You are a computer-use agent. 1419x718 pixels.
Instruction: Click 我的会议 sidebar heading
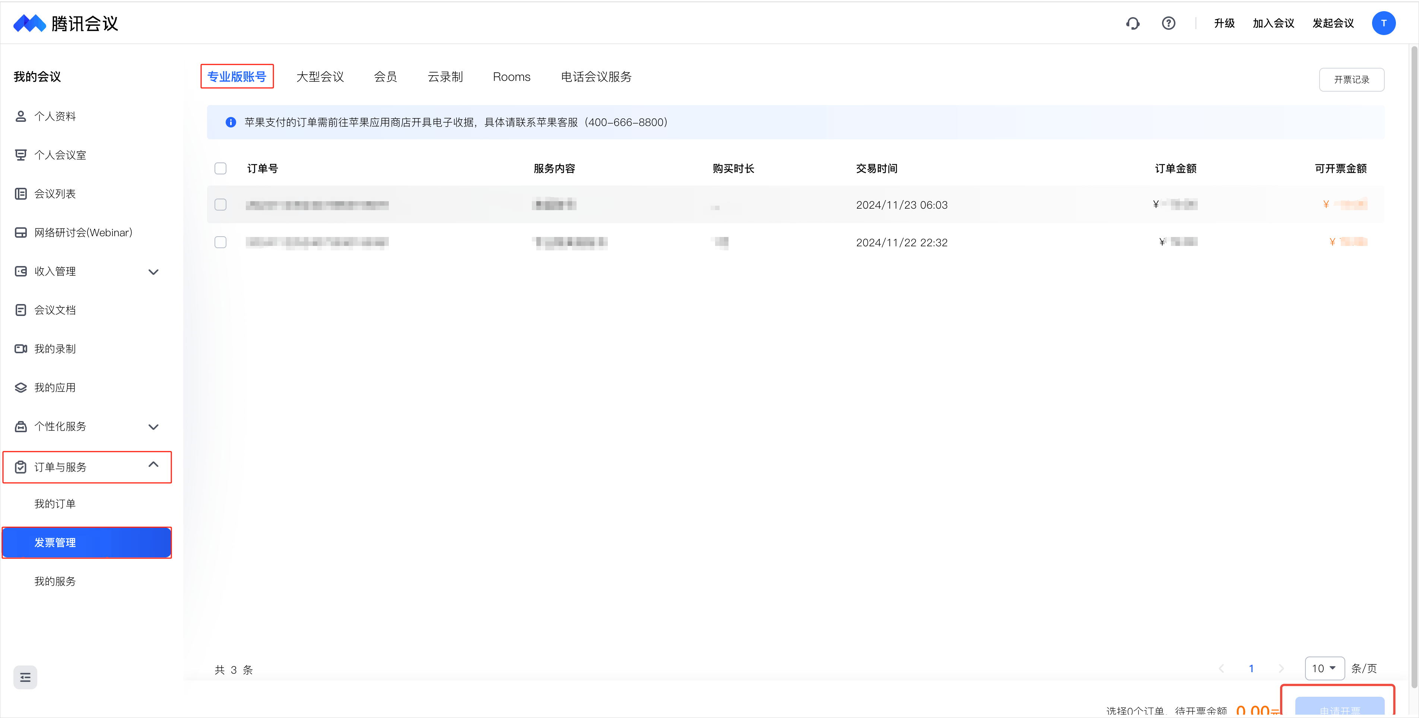click(x=37, y=77)
